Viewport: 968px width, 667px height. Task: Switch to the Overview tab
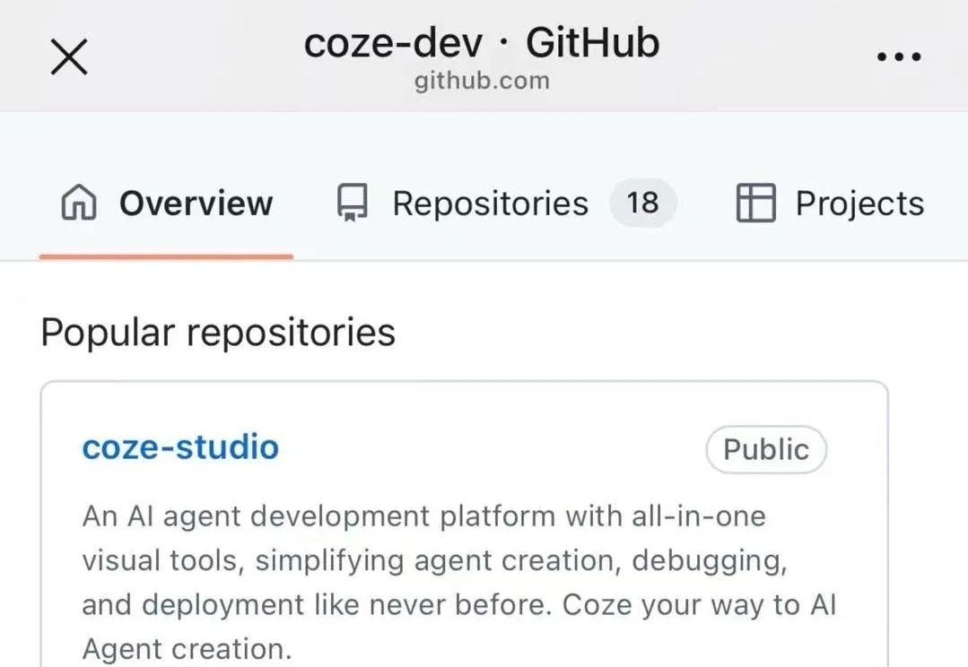[167, 203]
